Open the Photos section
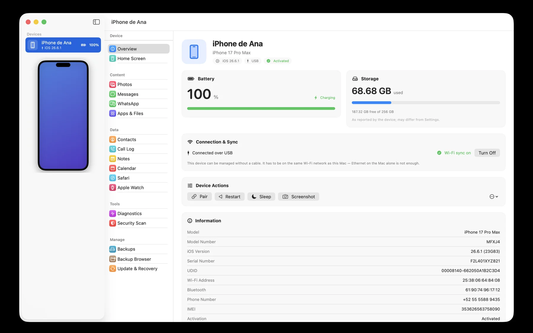 (x=139, y=84)
